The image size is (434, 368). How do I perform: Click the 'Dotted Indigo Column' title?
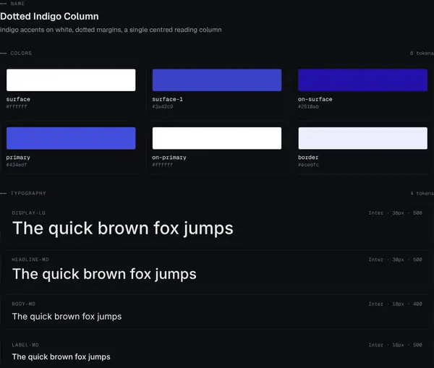[x=49, y=17]
